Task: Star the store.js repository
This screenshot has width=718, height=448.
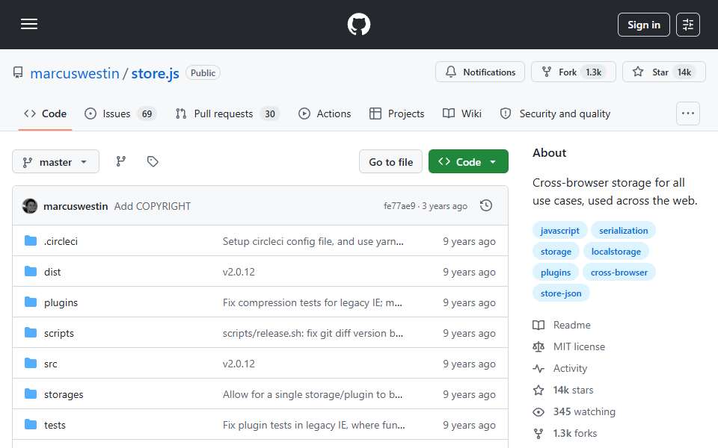Action: (x=663, y=72)
